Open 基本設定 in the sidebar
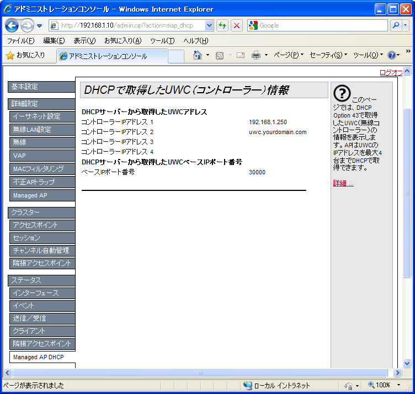The height and width of the screenshot is (394, 415). pyautogui.click(x=41, y=87)
